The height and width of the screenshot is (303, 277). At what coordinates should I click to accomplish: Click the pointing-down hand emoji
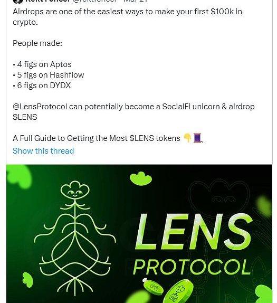[x=187, y=138]
